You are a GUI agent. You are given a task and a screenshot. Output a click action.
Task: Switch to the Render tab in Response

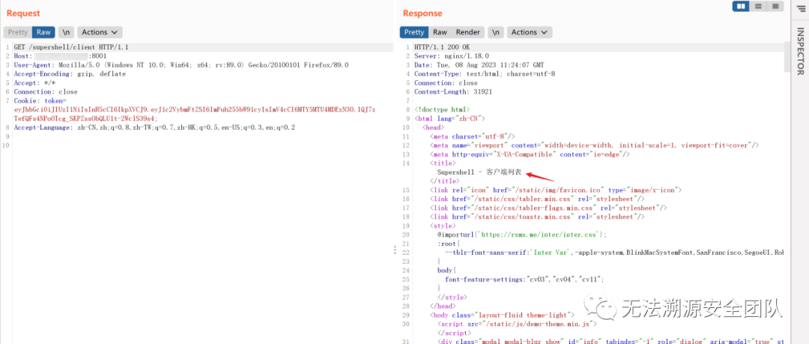[467, 32]
